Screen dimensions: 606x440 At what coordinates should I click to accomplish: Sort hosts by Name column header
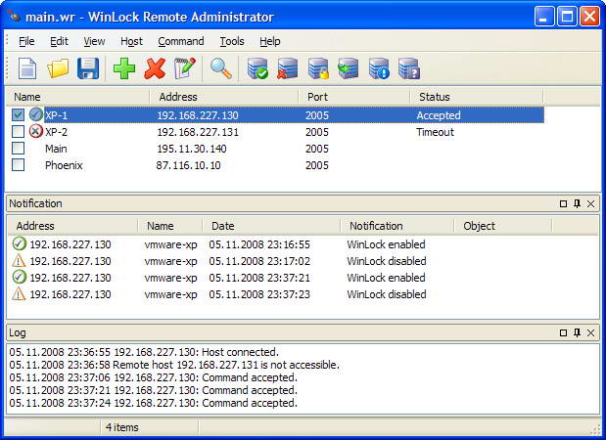click(77, 97)
